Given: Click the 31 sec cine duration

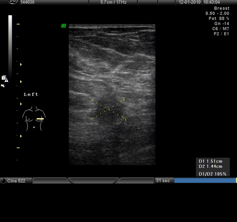Looking at the screenshot, I should [163, 181].
